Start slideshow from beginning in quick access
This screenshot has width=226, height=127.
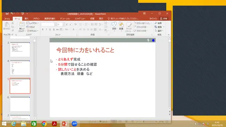pos(23,13)
